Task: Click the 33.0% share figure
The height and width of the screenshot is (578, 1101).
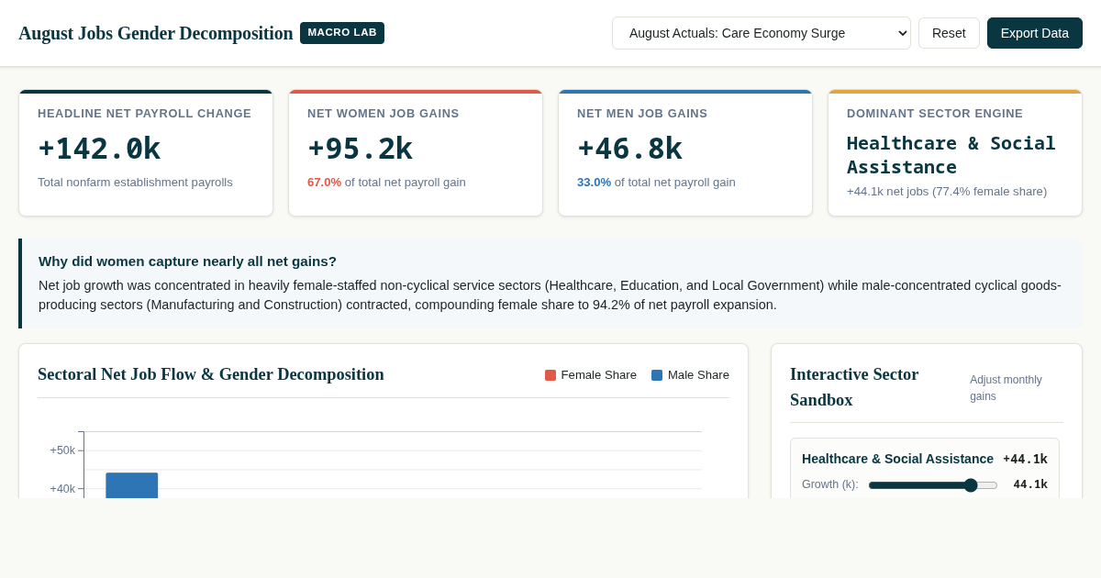Action: click(x=594, y=183)
